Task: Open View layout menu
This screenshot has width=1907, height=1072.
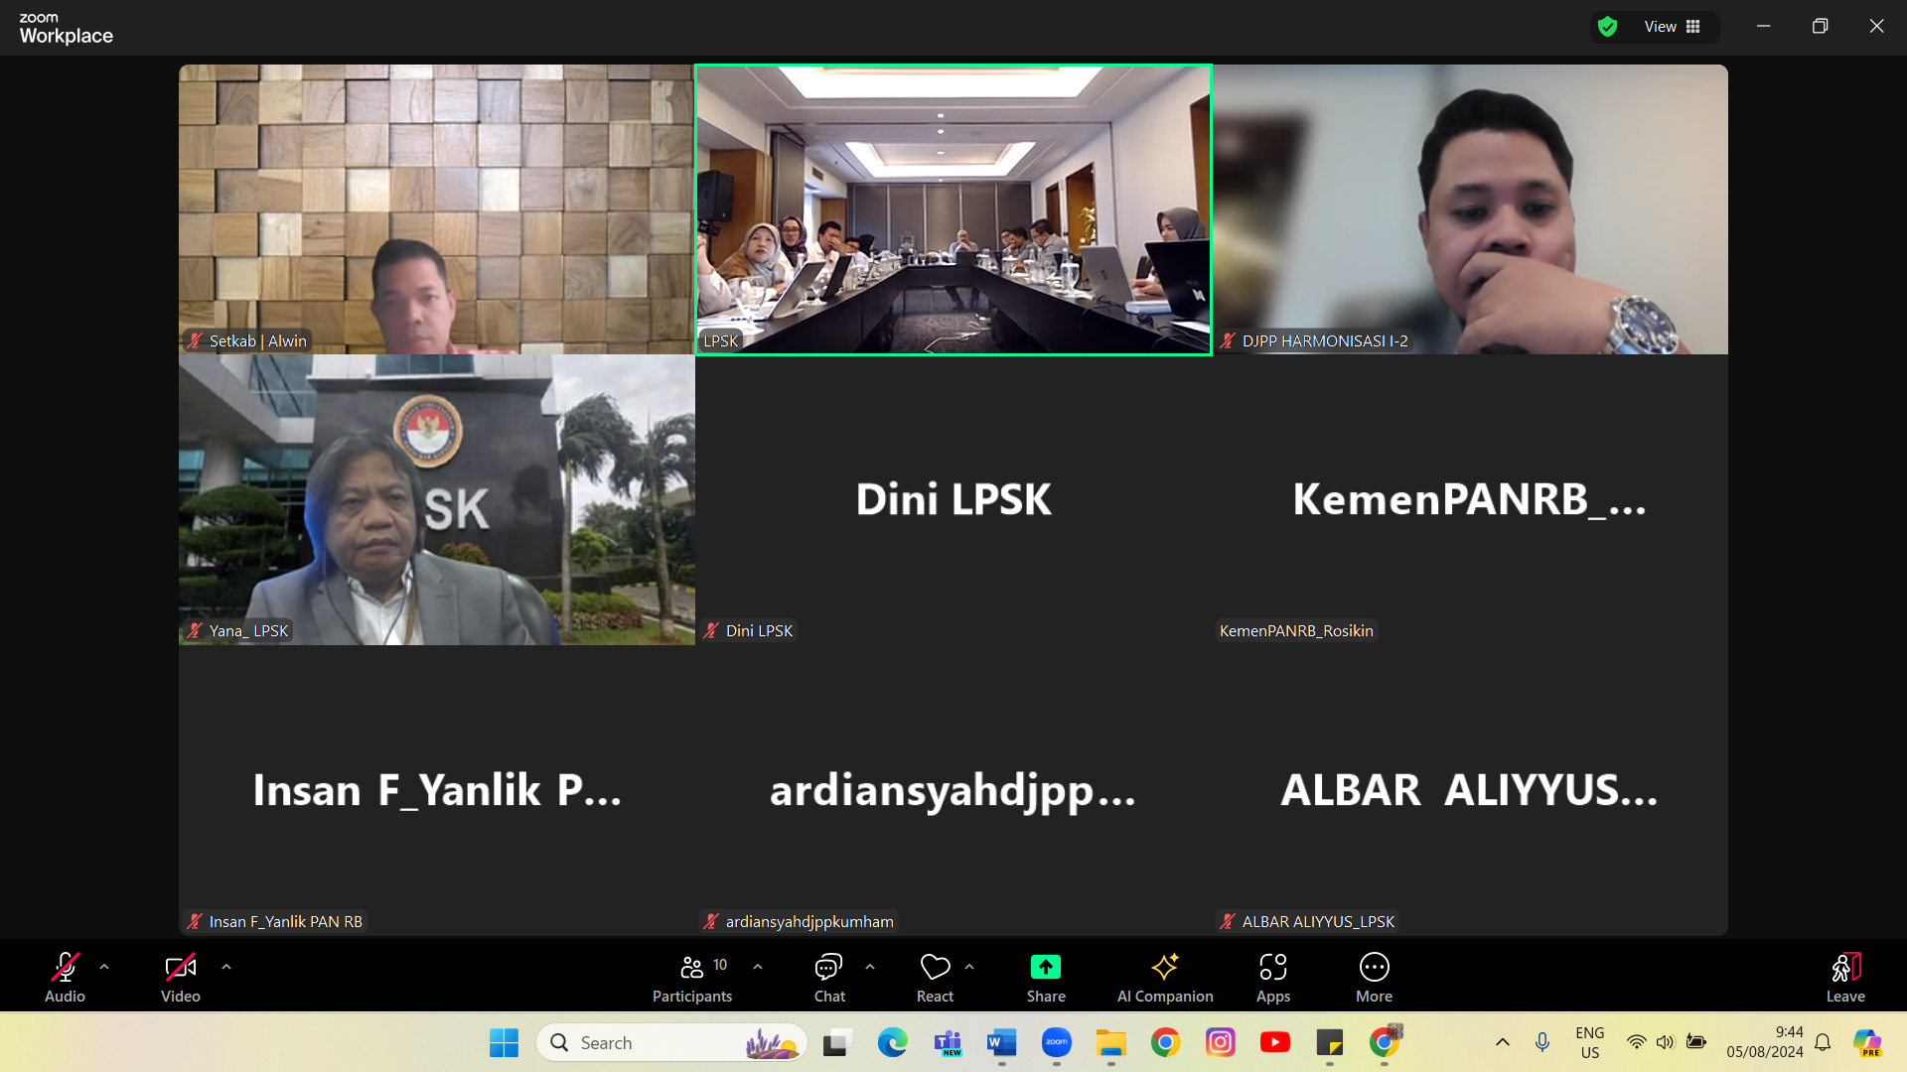Action: coord(1673,27)
